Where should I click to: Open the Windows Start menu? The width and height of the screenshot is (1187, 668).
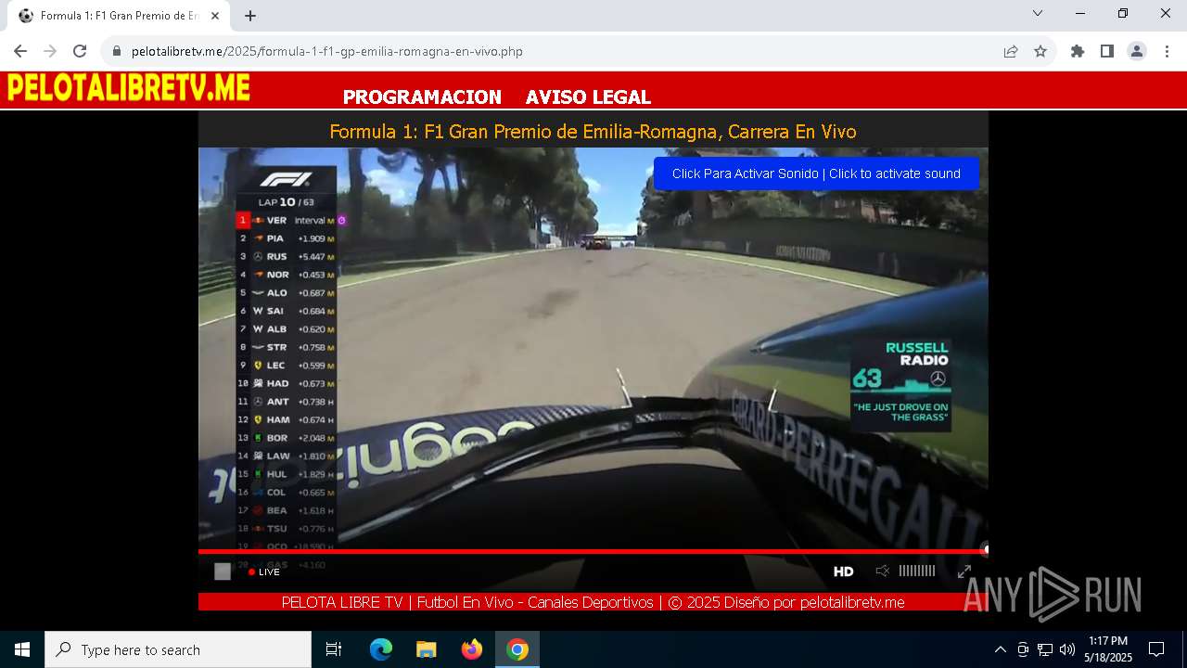point(22,649)
